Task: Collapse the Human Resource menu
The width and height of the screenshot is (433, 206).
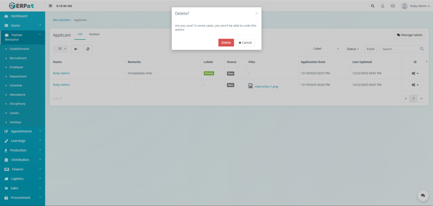Action: coord(23,37)
